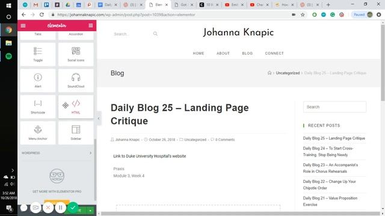Click the Praxis category text
The width and height of the screenshot is (385, 216).
point(119,169)
